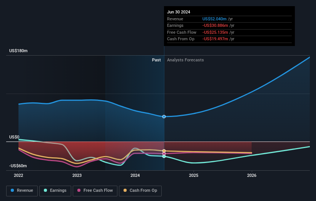Viewport: 316px width, 201px height.
Task: Click the Revenue row label in tooltip
Action: pyautogui.click(x=175, y=19)
